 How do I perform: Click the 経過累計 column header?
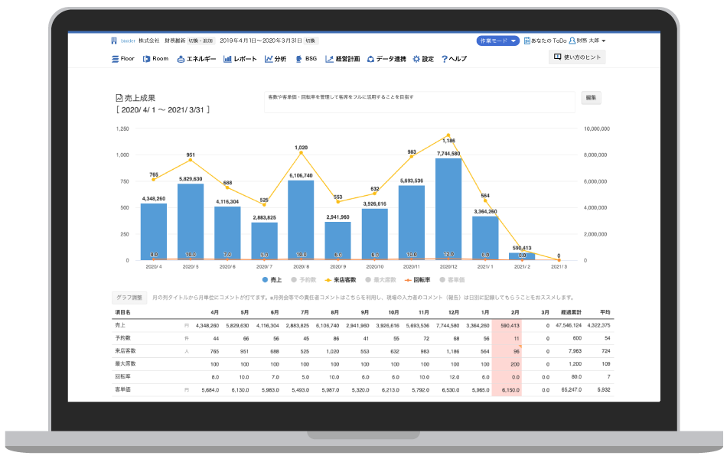click(x=571, y=312)
